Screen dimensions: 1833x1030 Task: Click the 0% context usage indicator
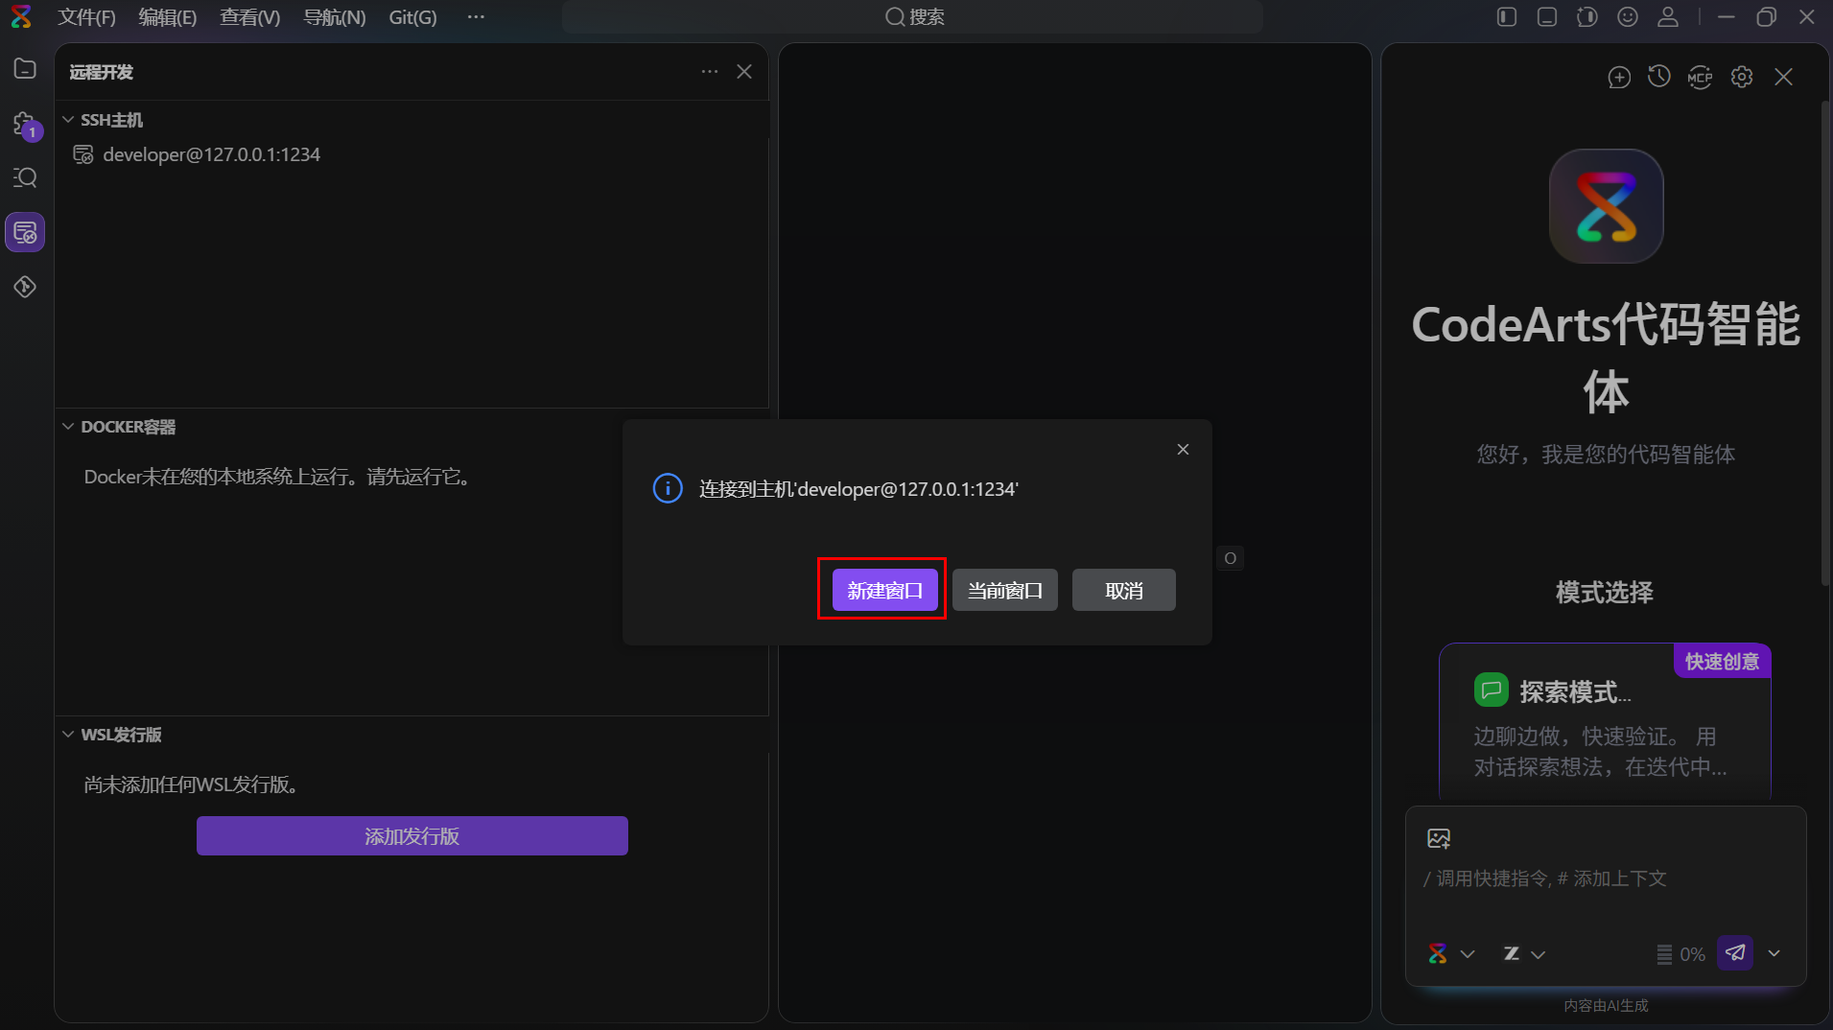1680,954
